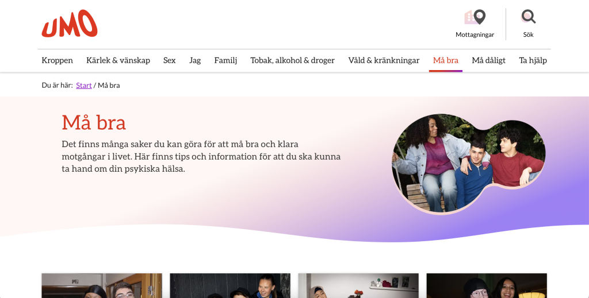This screenshot has height=298, width=589.
Task: Click the Sök magnifying glass icon
Action: tap(528, 17)
